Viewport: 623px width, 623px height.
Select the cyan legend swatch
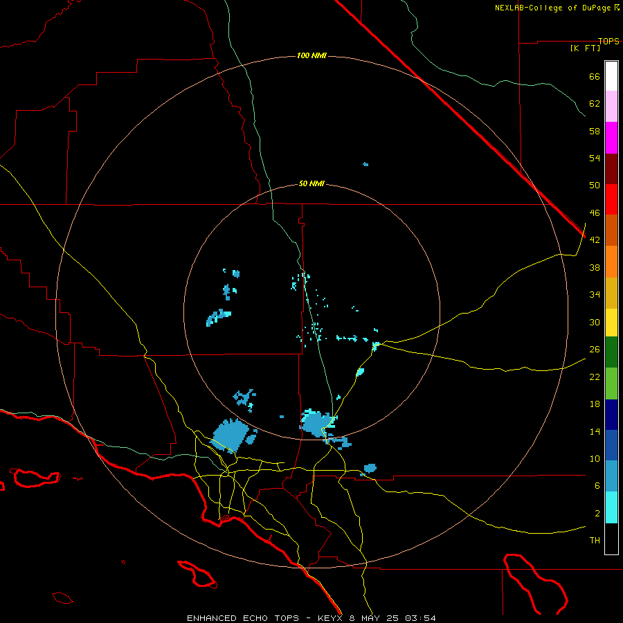(611, 507)
